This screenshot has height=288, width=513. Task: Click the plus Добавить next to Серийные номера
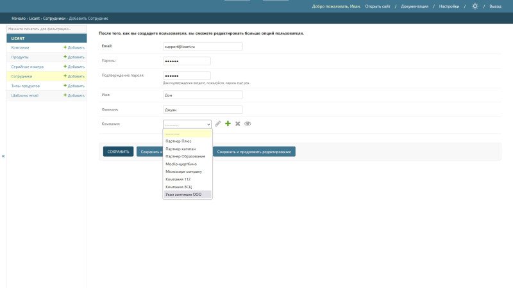tap(74, 67)
